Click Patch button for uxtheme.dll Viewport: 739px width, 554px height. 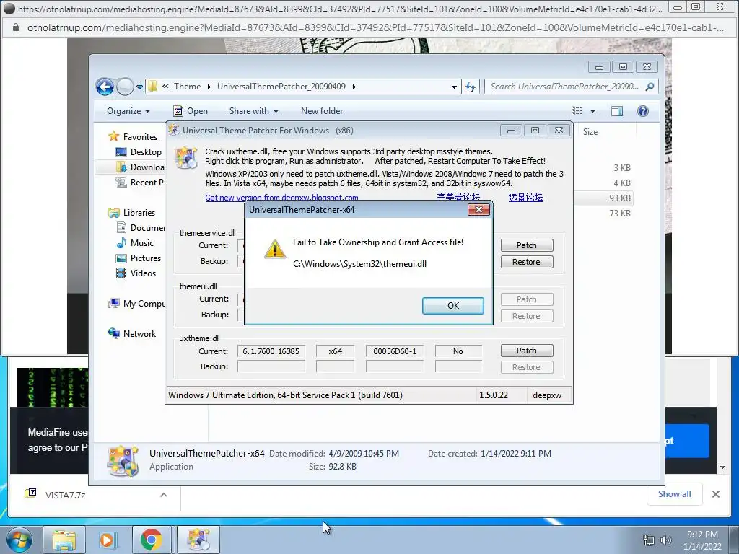click(x=526, y=351)
